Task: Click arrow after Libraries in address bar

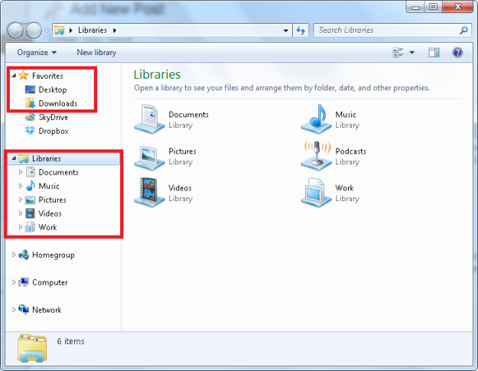Action: (x=115, y=30)
